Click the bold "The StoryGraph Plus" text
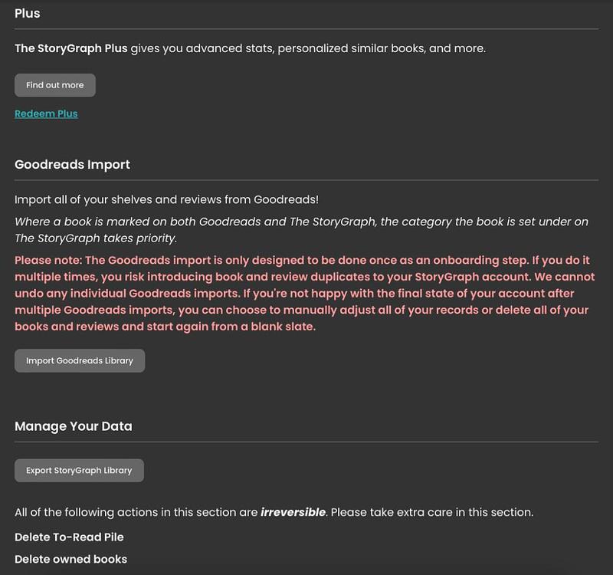This screenshot has height=575, width=613. click(x=70, y=48)
